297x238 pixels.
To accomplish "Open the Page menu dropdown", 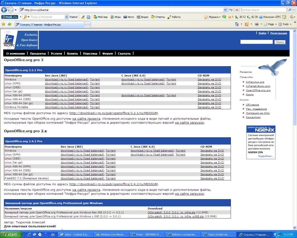I will coord(276,24).
